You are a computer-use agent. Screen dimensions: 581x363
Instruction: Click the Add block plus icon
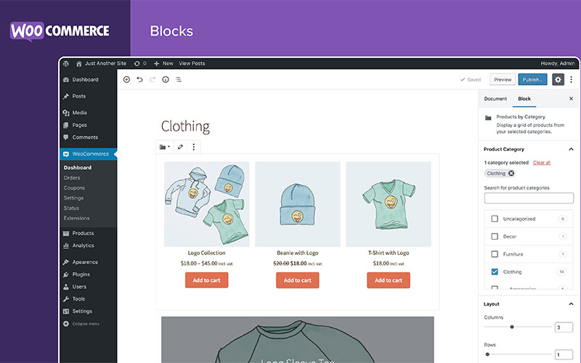click(x=126, y=79)
